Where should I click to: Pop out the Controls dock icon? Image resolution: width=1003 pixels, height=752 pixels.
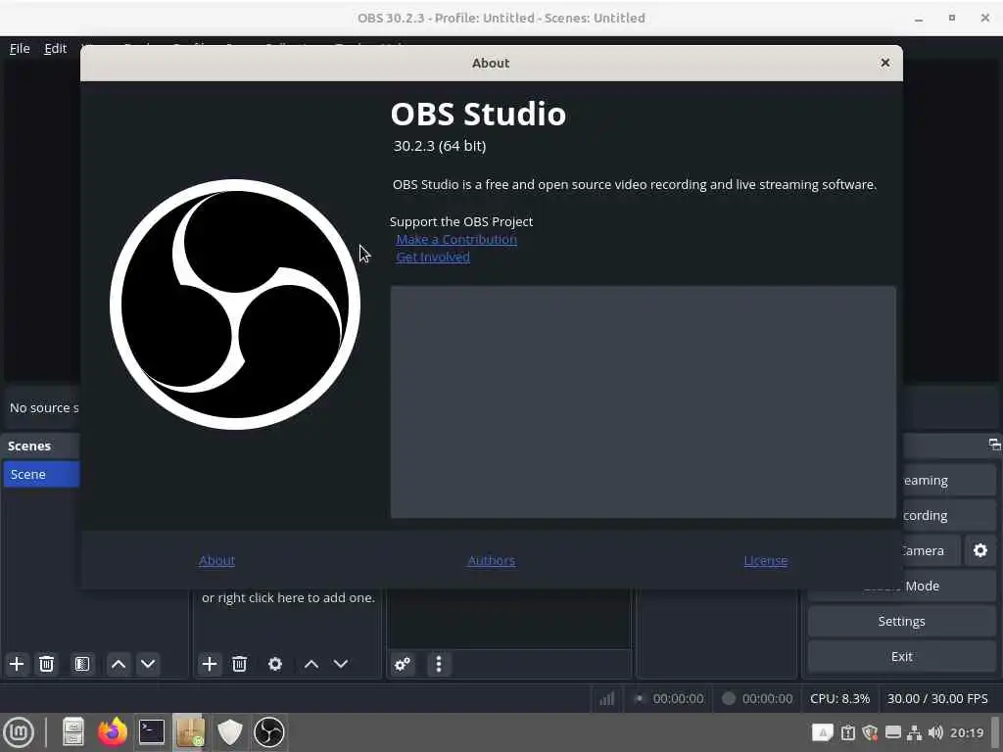pyautogui.click(x=994, y=445)
